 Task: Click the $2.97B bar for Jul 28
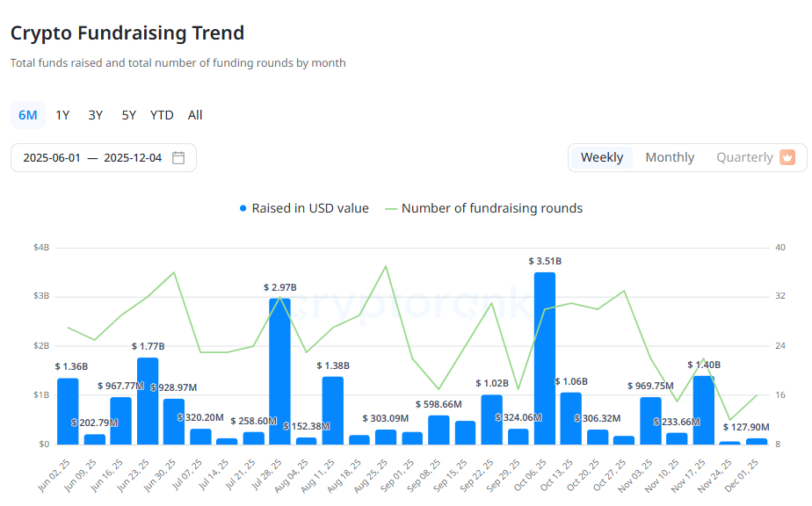280,372
